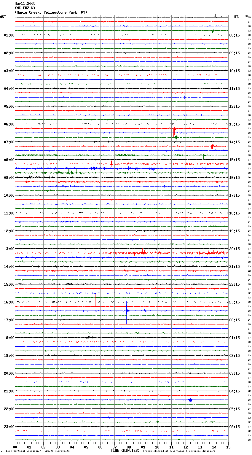Click the 06:00 MST time label

click(9, 124)
